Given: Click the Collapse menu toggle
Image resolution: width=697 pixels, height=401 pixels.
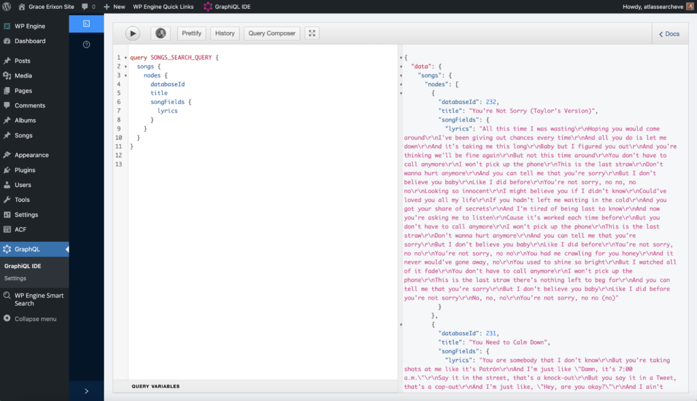Looking at the screenshot, I should pyautogui.click(x=35, y=319).
